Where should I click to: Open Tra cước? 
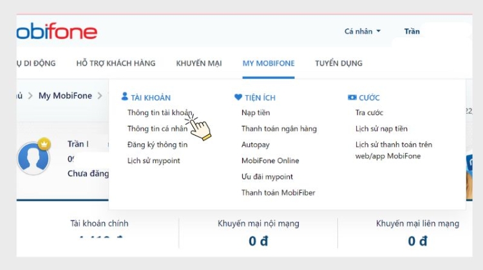point(369,113)
